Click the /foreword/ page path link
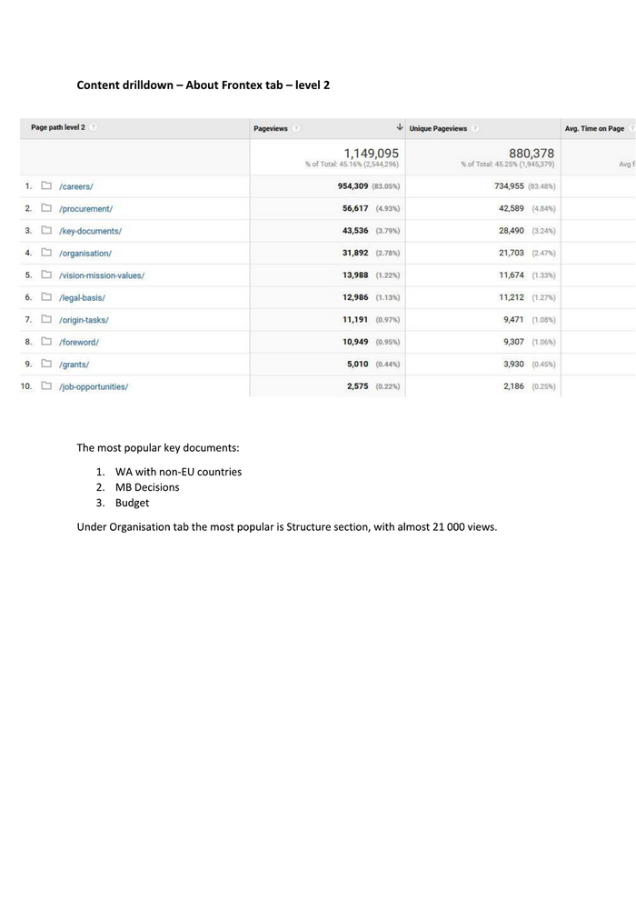The width and height of the screenshot is (636, 900). coord(78,342)
